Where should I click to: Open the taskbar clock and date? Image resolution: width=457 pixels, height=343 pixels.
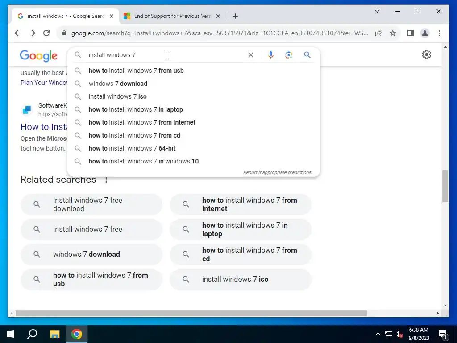point(419,334)
